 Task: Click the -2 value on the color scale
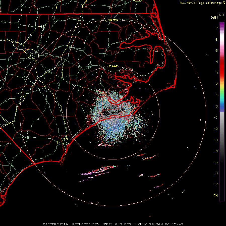(x=216, y=129)
